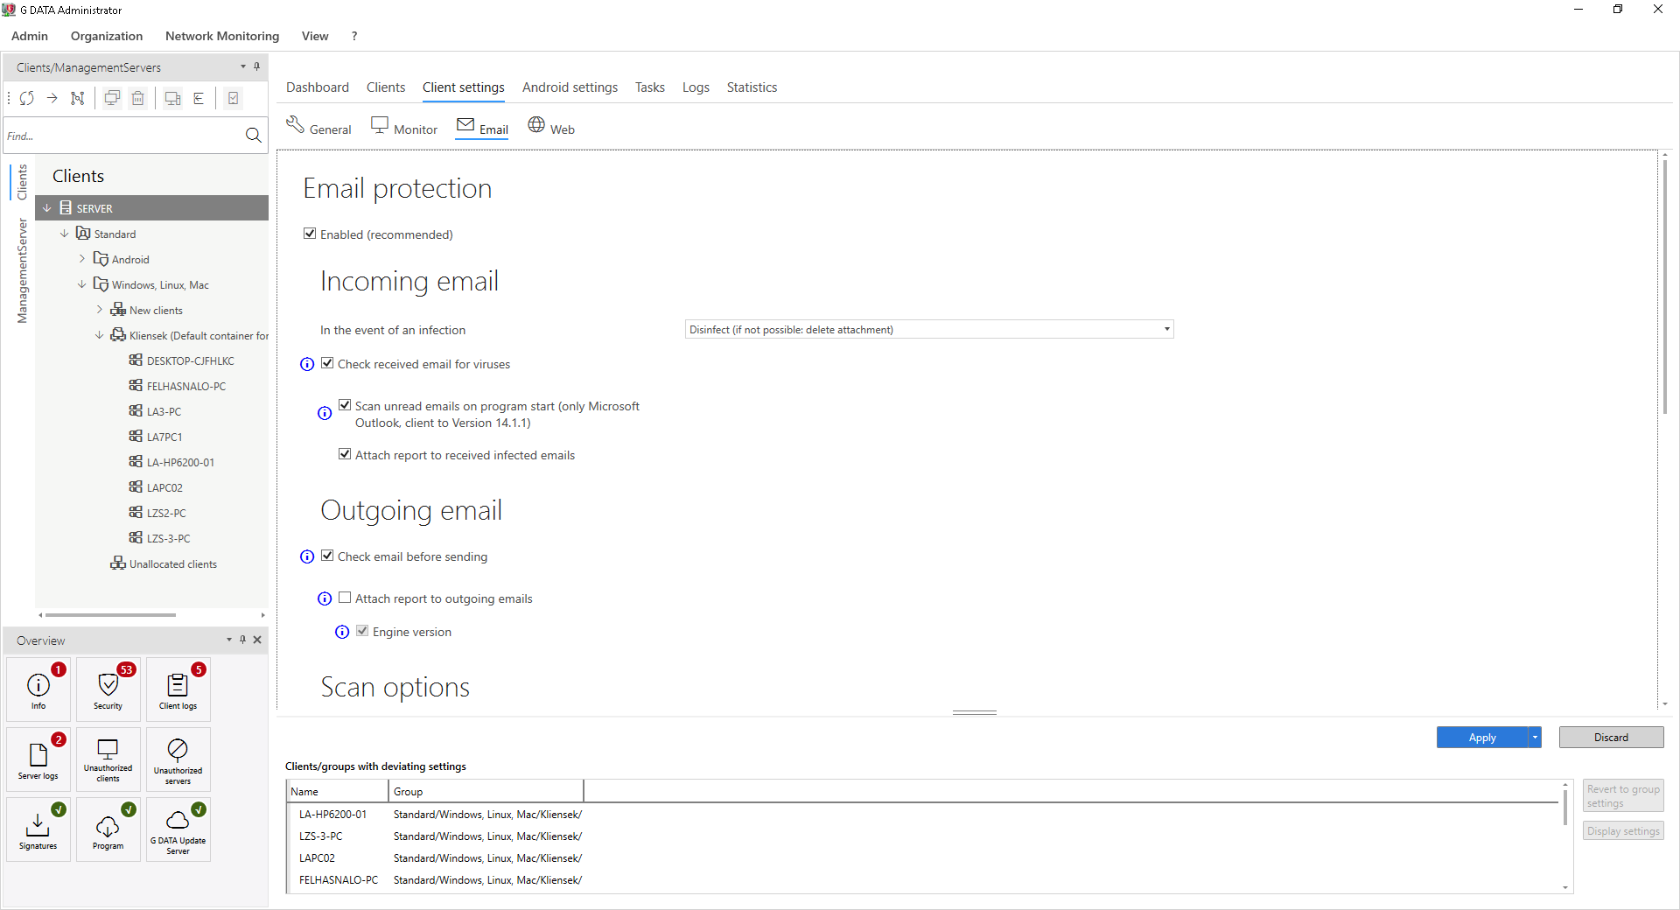This screenshot has width=1680, height=910.
Task: Select LA-HP6200-01 in deviating settings list
Action: click(x=332, y=815)
